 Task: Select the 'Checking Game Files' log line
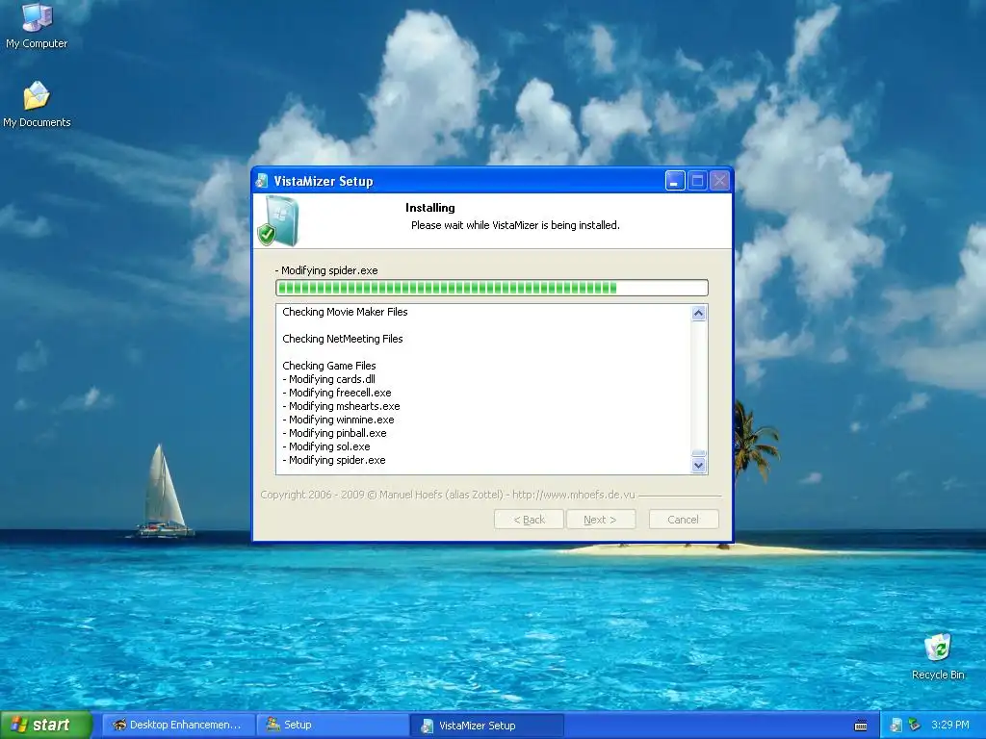(329, 366)
